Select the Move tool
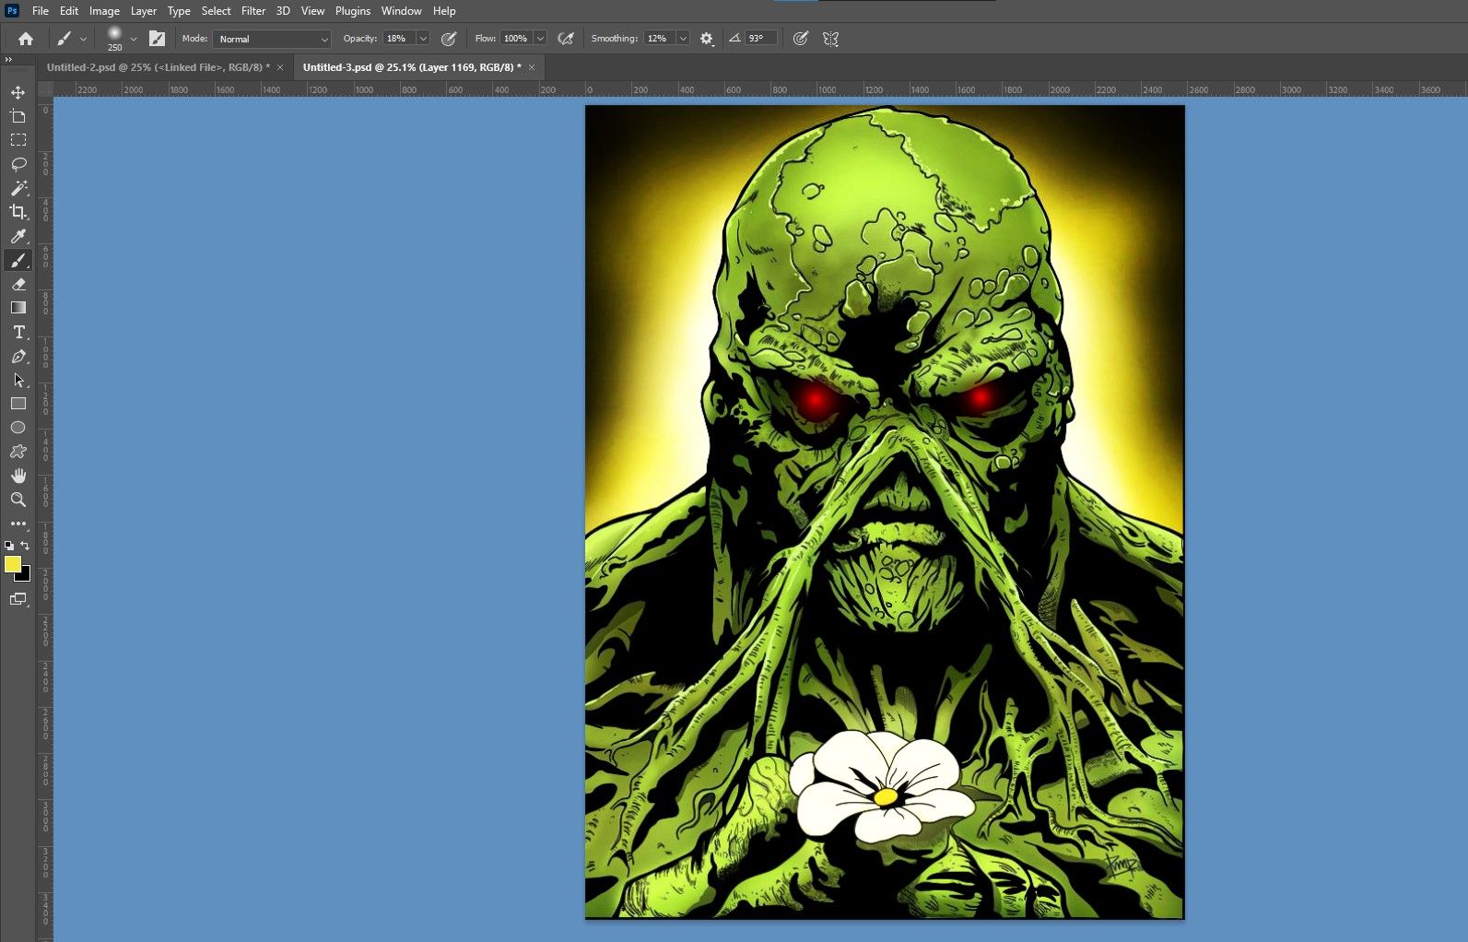 click(18, 92)
